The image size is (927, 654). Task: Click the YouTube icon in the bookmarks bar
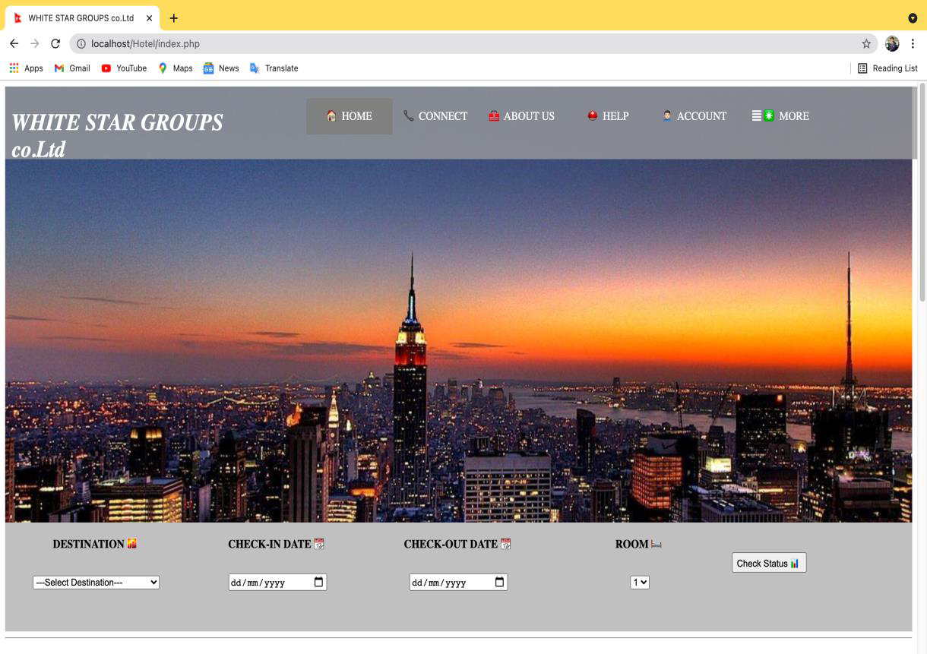[106, 68]
